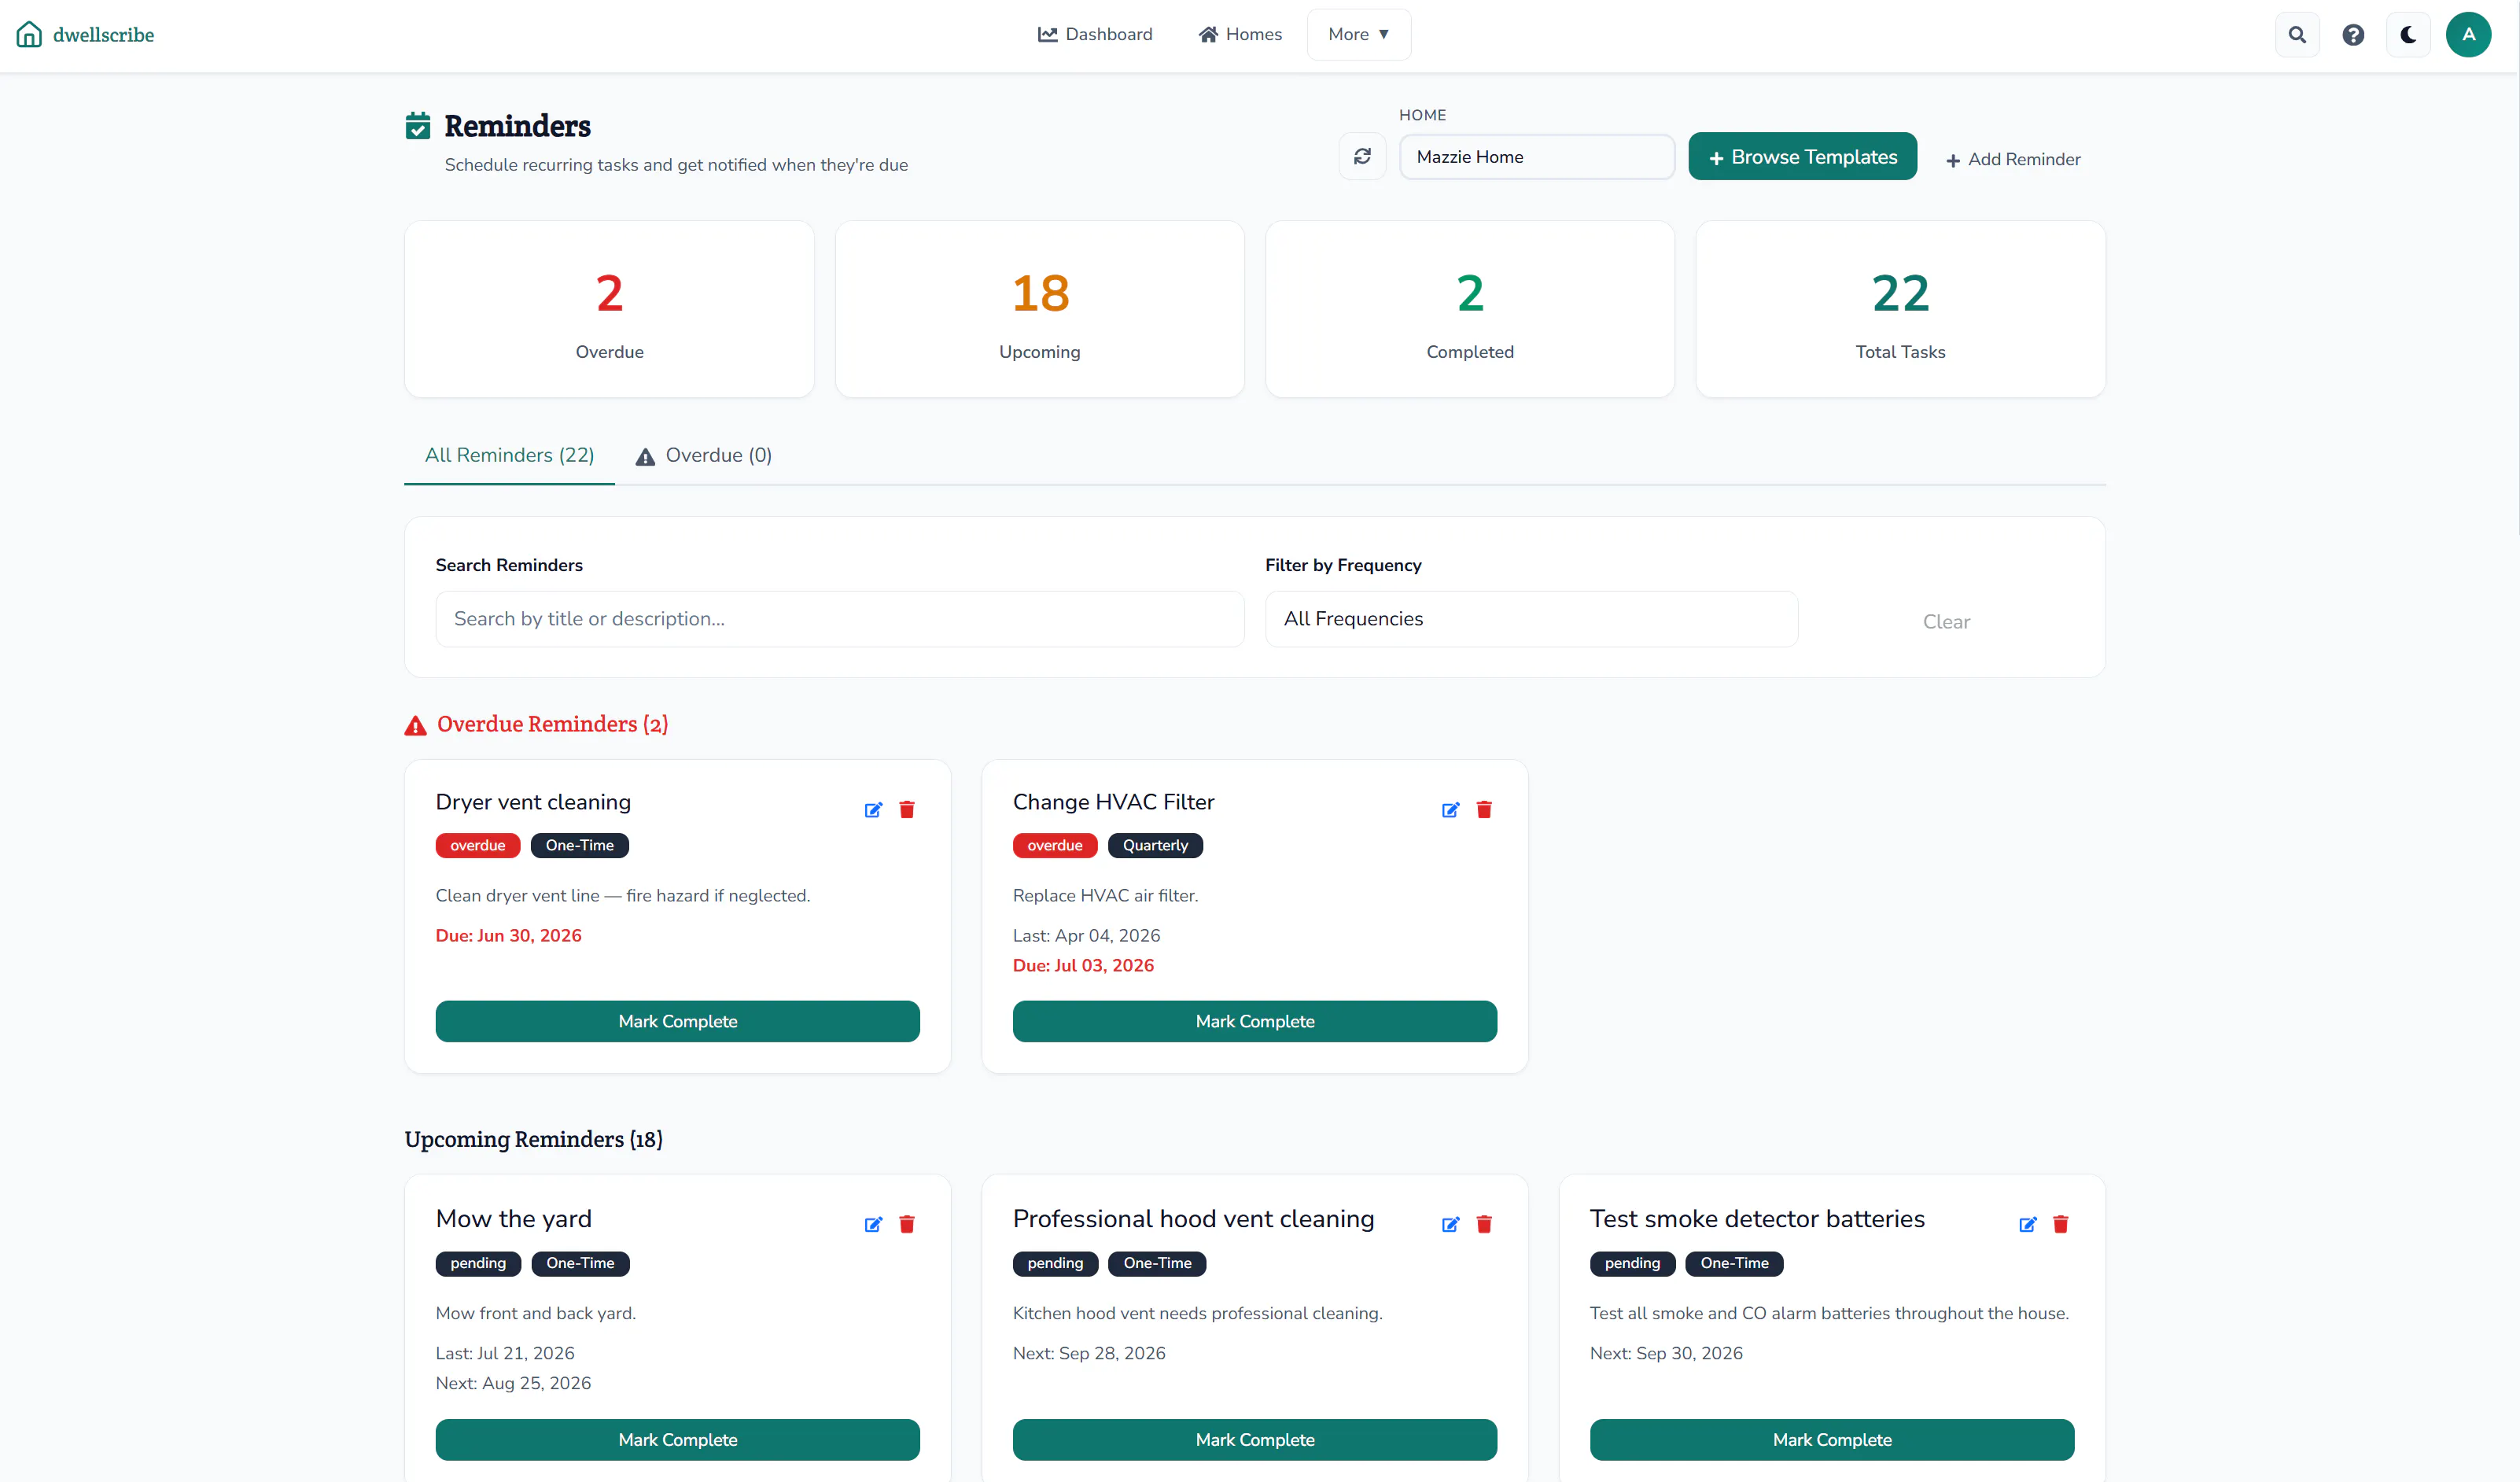Click 'Next: Sep 30, 2026' text
Screen dimensions: 2520x1482
[1666, 1354]
